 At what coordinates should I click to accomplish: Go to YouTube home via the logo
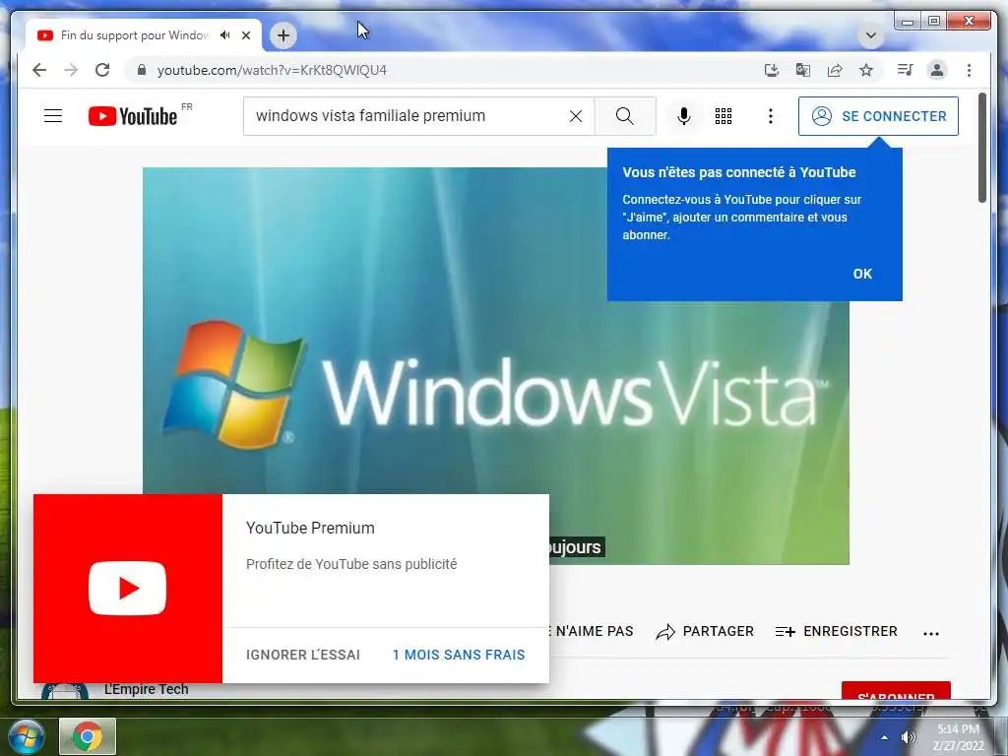click(x=133, y=116)
